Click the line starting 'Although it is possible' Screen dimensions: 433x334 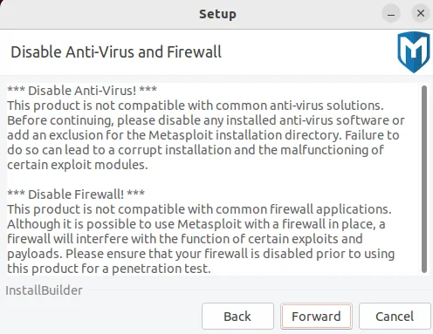coord(196,224)
